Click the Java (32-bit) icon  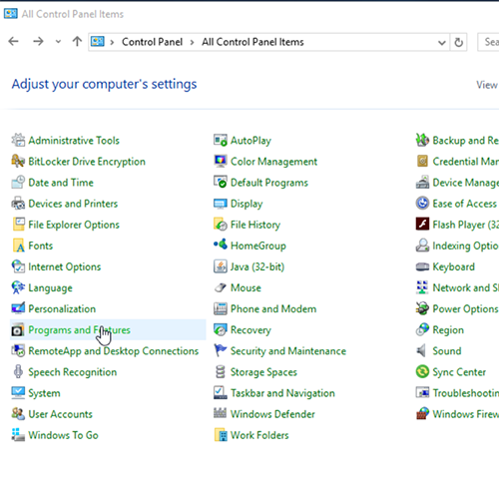[221, 266]
